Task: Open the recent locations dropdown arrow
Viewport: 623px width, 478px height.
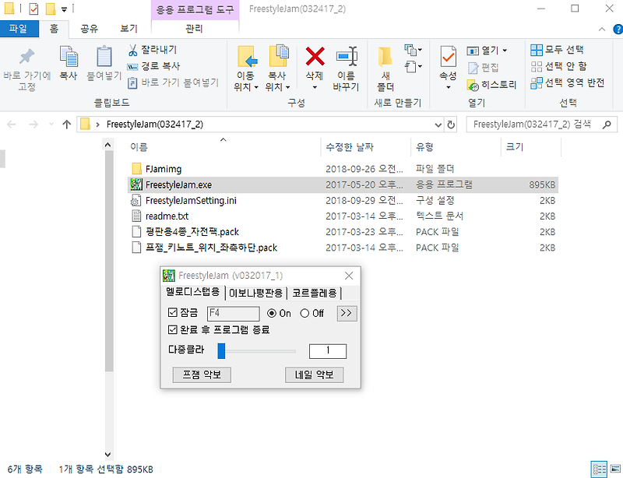Action: point(51,125)
